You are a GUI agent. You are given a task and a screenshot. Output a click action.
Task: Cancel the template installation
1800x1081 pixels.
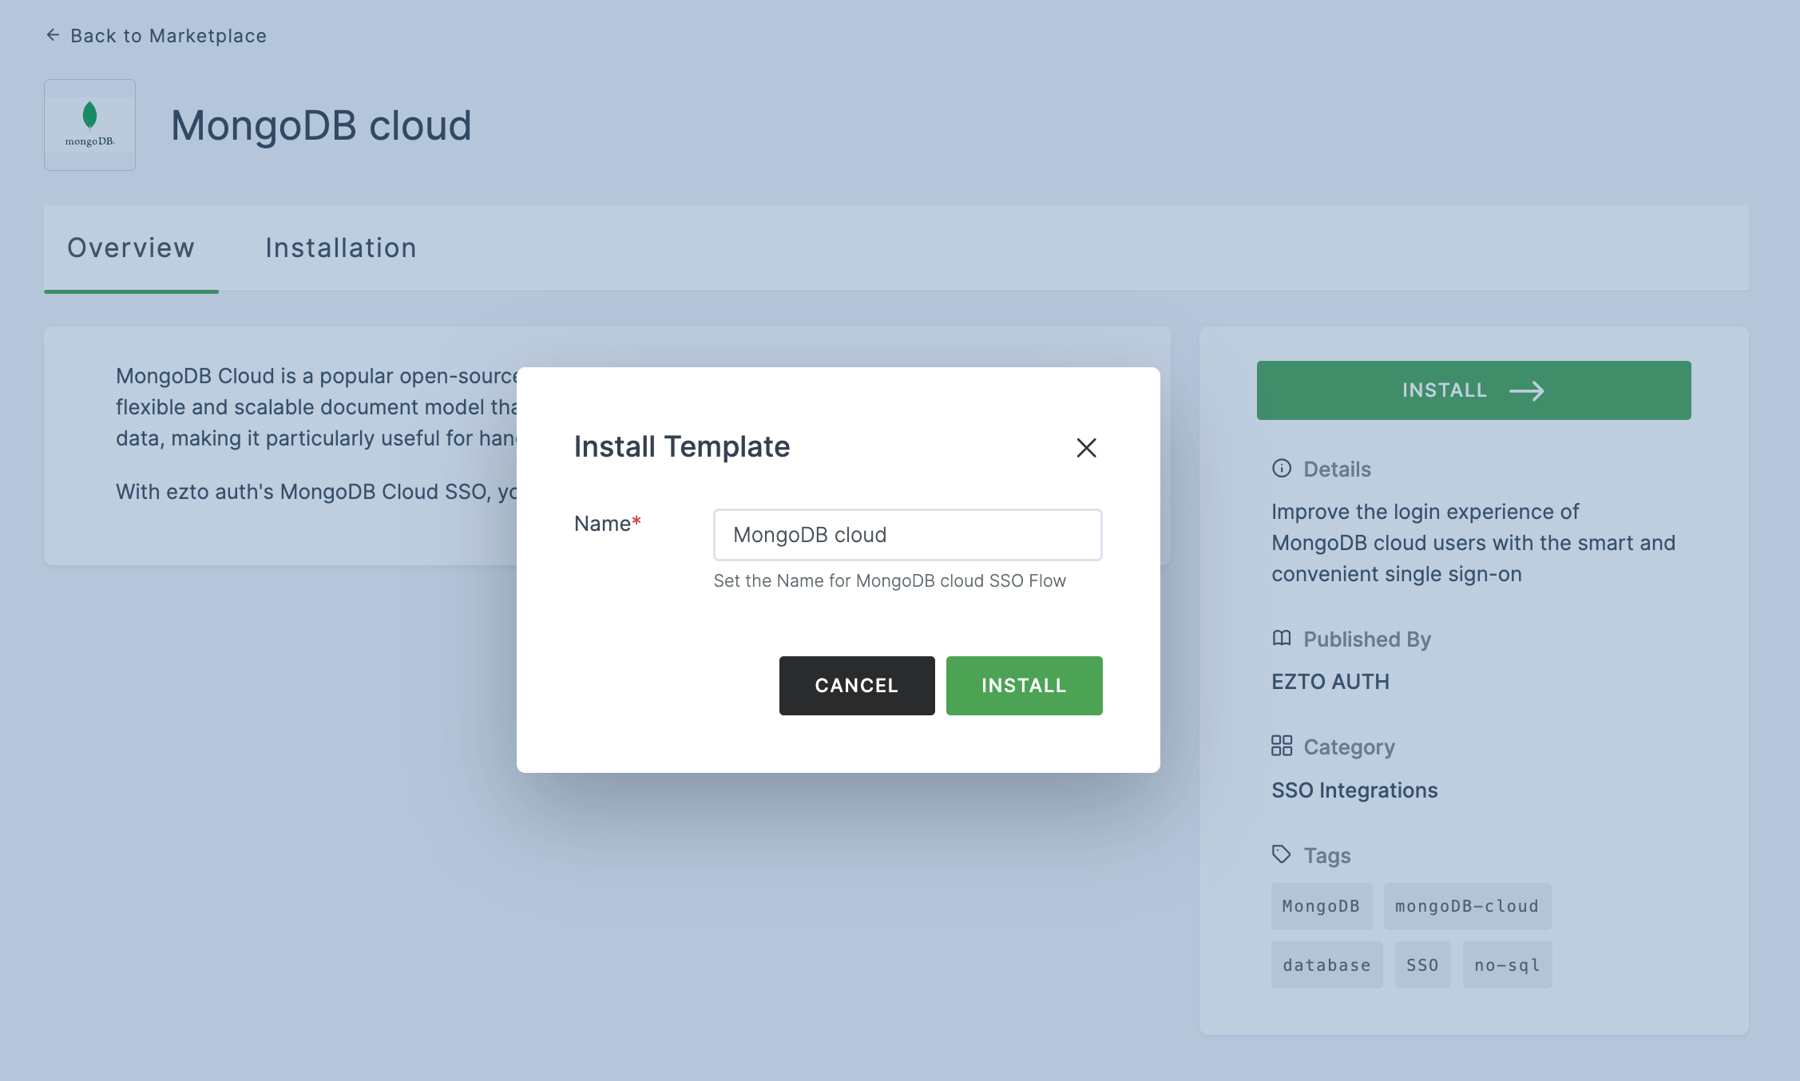click(x=857, y=686)
